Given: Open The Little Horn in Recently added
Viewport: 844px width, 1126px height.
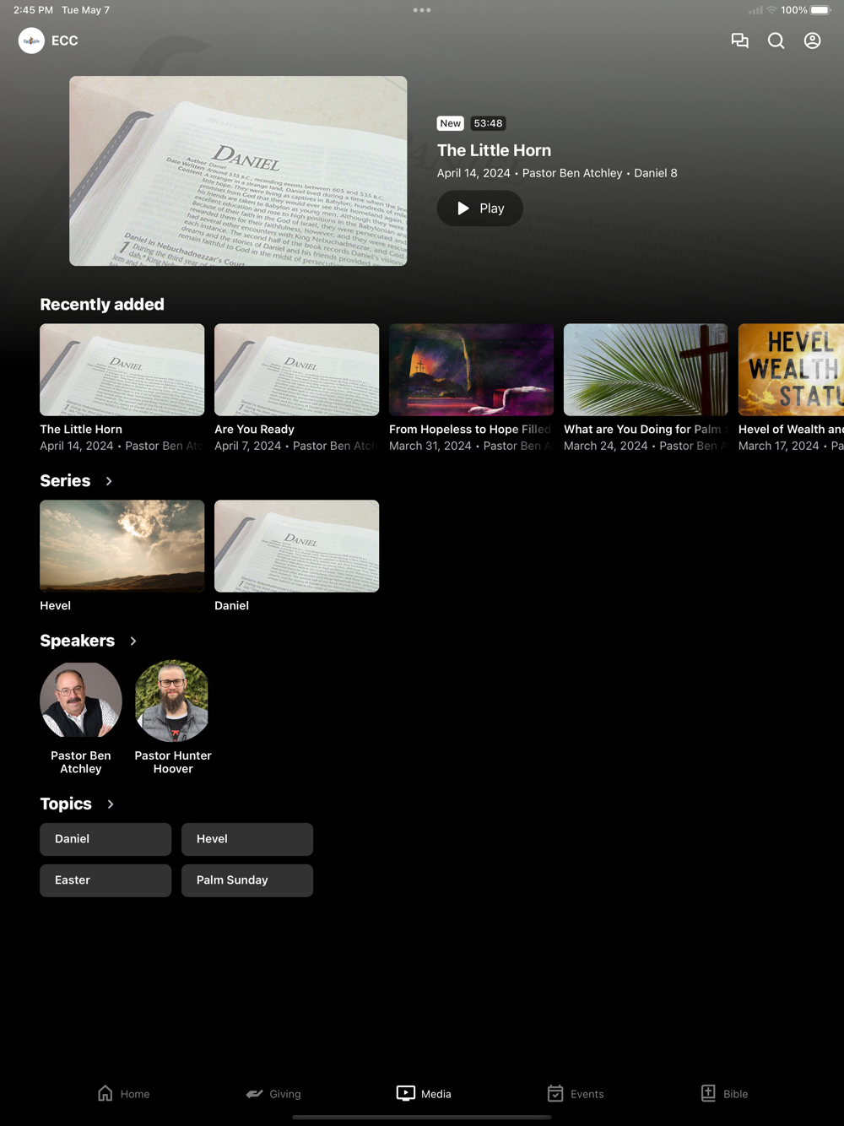Looking at the screenshot, I should (x=122, y=370).
